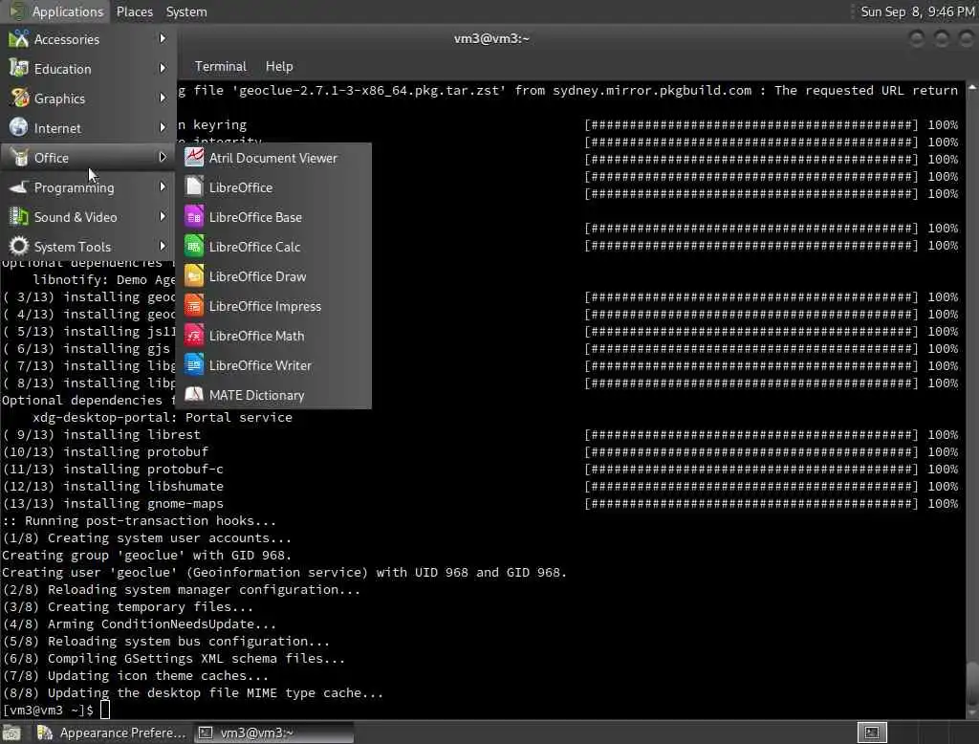Click the terminal vertical scrollbar handle
The height and width of the screenshot is (744, 979).
click(x=972, y=685)
